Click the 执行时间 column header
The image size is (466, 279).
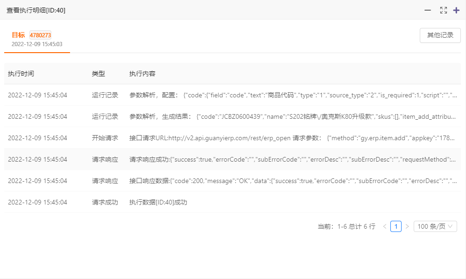click(x=21, y=73)
